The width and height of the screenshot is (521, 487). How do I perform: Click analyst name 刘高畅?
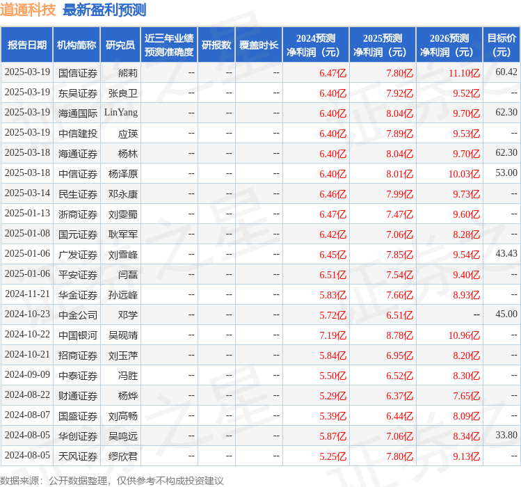point(123,416)
